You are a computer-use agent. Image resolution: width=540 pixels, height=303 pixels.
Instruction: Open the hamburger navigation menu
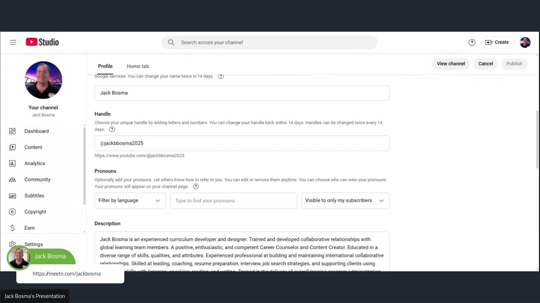(13, 42)
